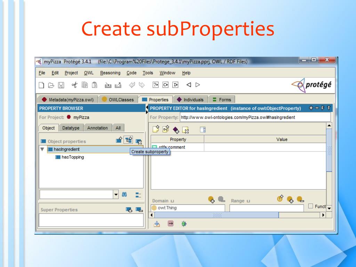This screenshot has width=356, height=267.
Task: Select the hasTopping property
Action: pos(73,157)
